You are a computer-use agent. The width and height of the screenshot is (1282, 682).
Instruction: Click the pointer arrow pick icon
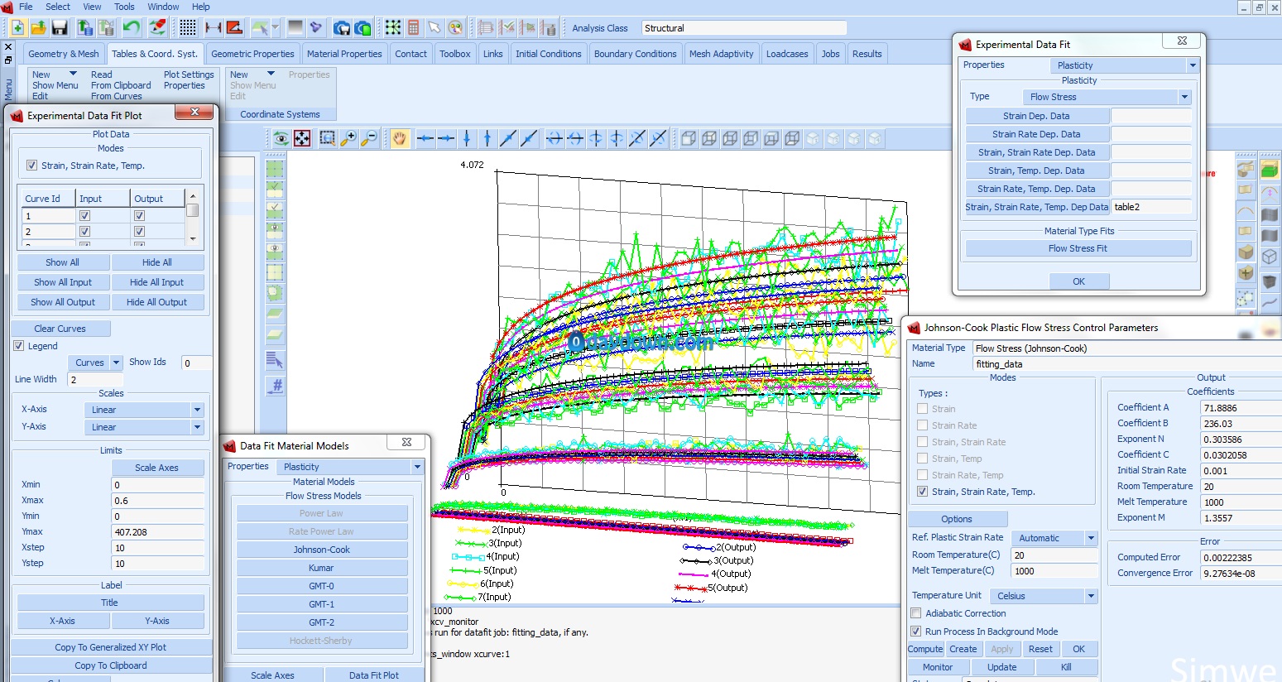point(435,27)
